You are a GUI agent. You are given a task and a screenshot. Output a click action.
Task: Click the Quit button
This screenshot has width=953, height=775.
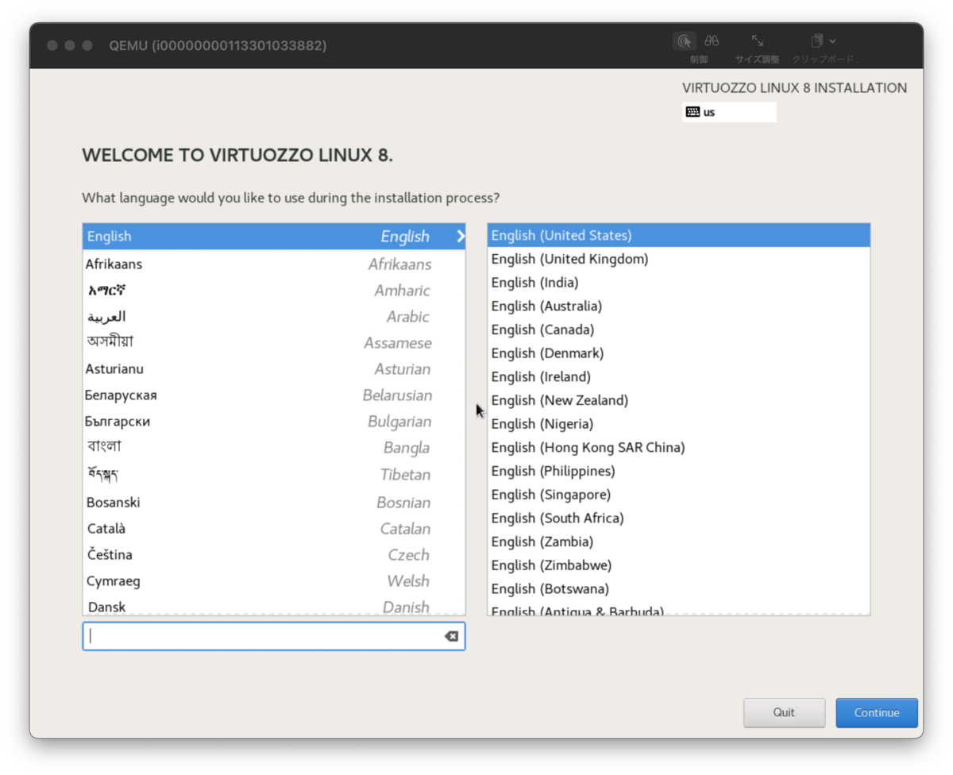(784, 712)
